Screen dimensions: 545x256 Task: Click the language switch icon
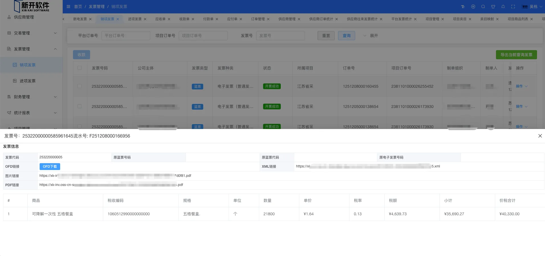pyautogui.click(x=473, y=7)
